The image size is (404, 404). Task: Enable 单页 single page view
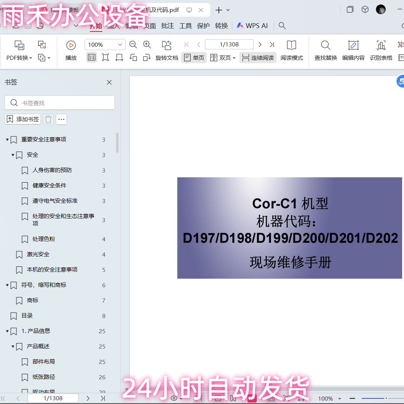coord(194,58)
